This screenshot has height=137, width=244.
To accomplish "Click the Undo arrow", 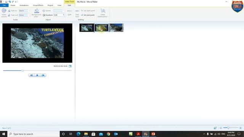I will 10,2.
